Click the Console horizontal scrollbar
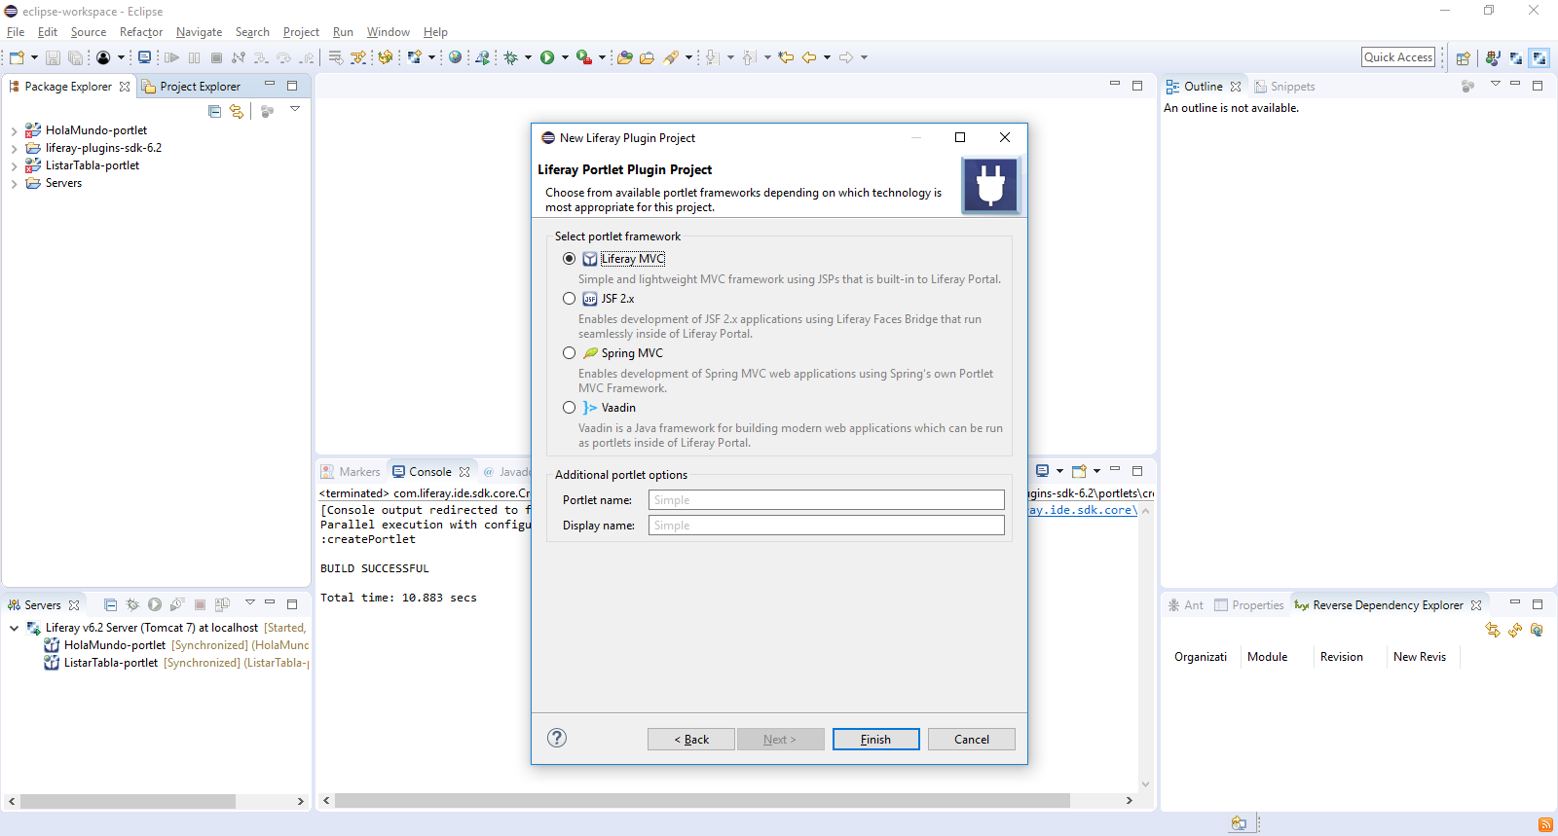Screen dimensions: 1558x836 (x=702, y=801)
